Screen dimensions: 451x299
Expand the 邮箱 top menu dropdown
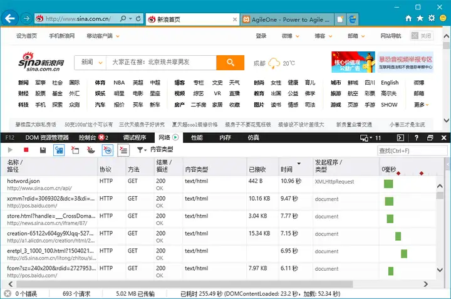pyautogui.click(x=363, y=36)
